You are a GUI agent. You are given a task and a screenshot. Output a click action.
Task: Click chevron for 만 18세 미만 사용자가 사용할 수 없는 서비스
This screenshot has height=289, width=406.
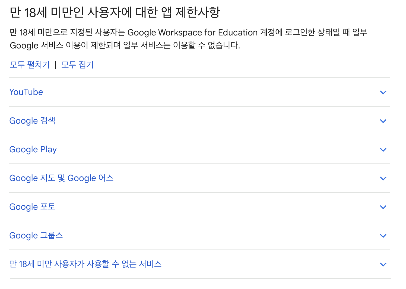pyautogui.click(x=383, y=264)
